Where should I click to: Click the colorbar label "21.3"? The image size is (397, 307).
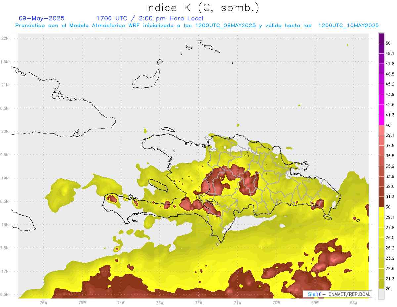[390, 279]
